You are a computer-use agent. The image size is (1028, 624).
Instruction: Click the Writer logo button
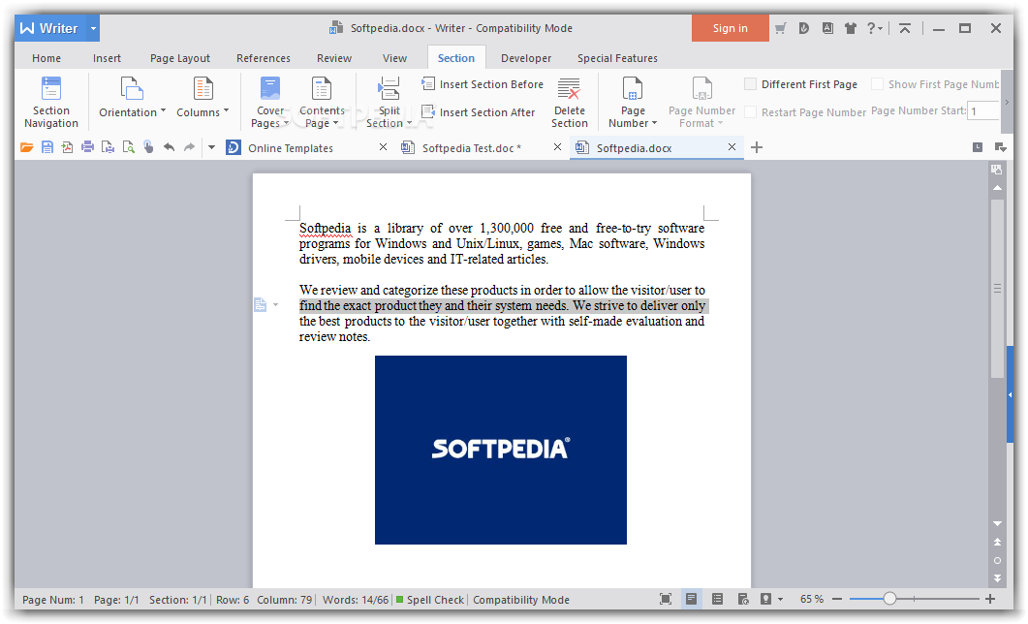49,28
